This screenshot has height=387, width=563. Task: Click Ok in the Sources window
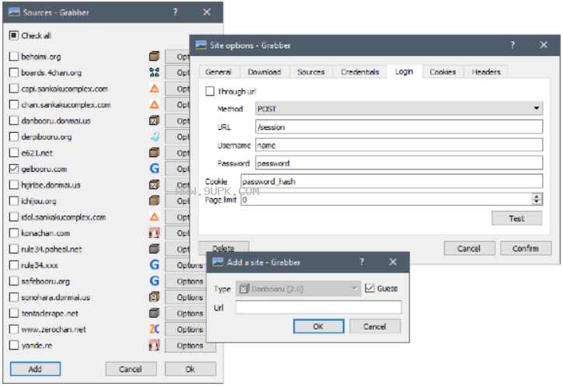click(191, 368)
